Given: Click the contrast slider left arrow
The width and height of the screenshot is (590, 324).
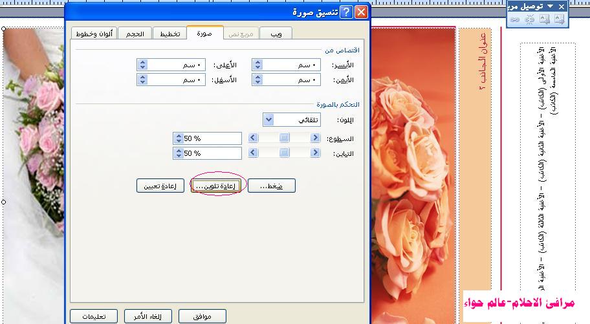Looking at the screenshot, I should click(x=254, y=153).
